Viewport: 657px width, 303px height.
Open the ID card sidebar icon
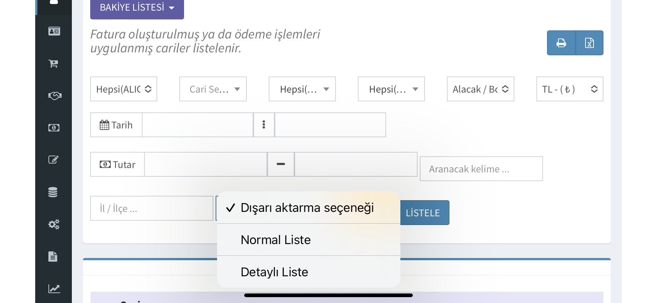pyautogui.click(x=54, y=31)
